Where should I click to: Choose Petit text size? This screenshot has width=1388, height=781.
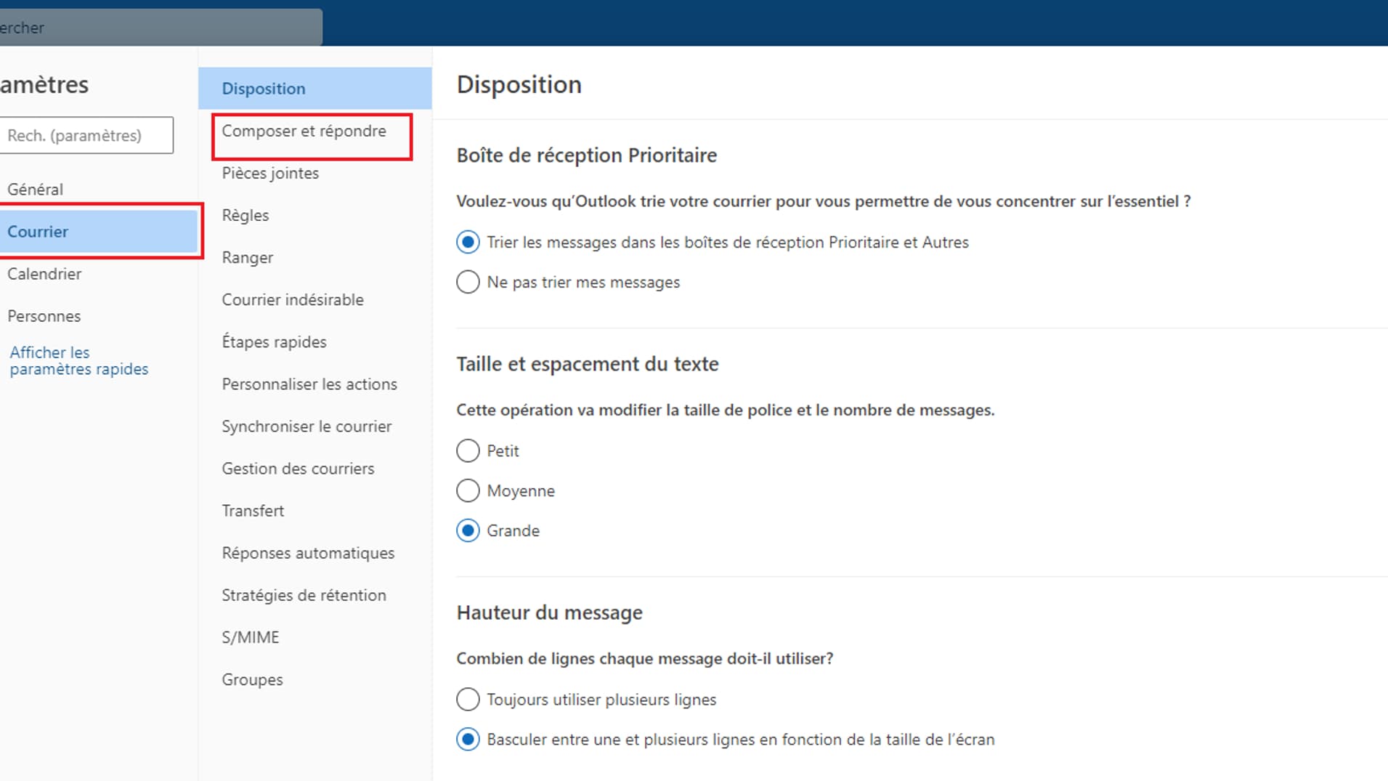click(468, 450)
